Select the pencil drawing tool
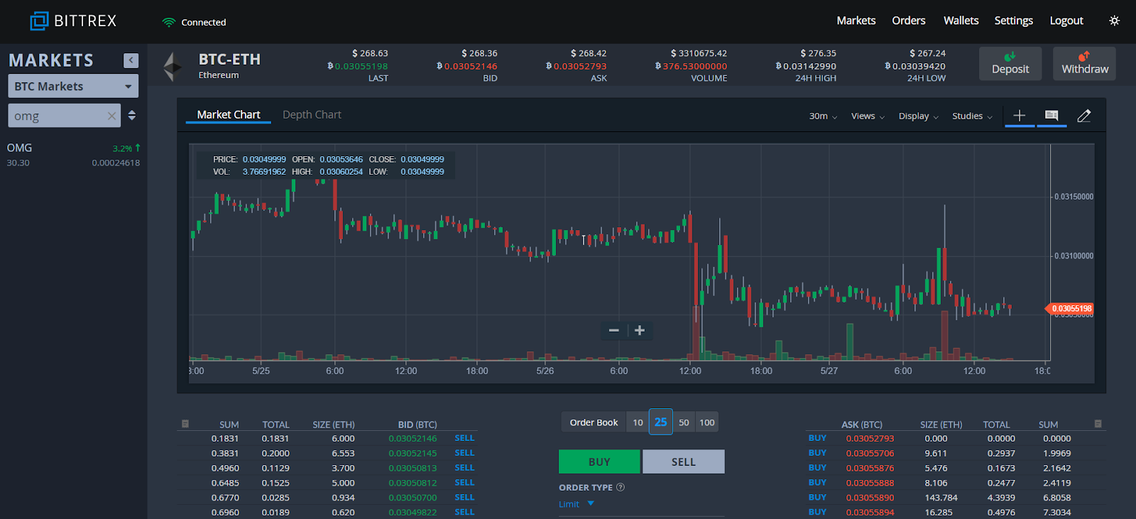Screen dimensions: 1136x519 tap(1083, 115)
